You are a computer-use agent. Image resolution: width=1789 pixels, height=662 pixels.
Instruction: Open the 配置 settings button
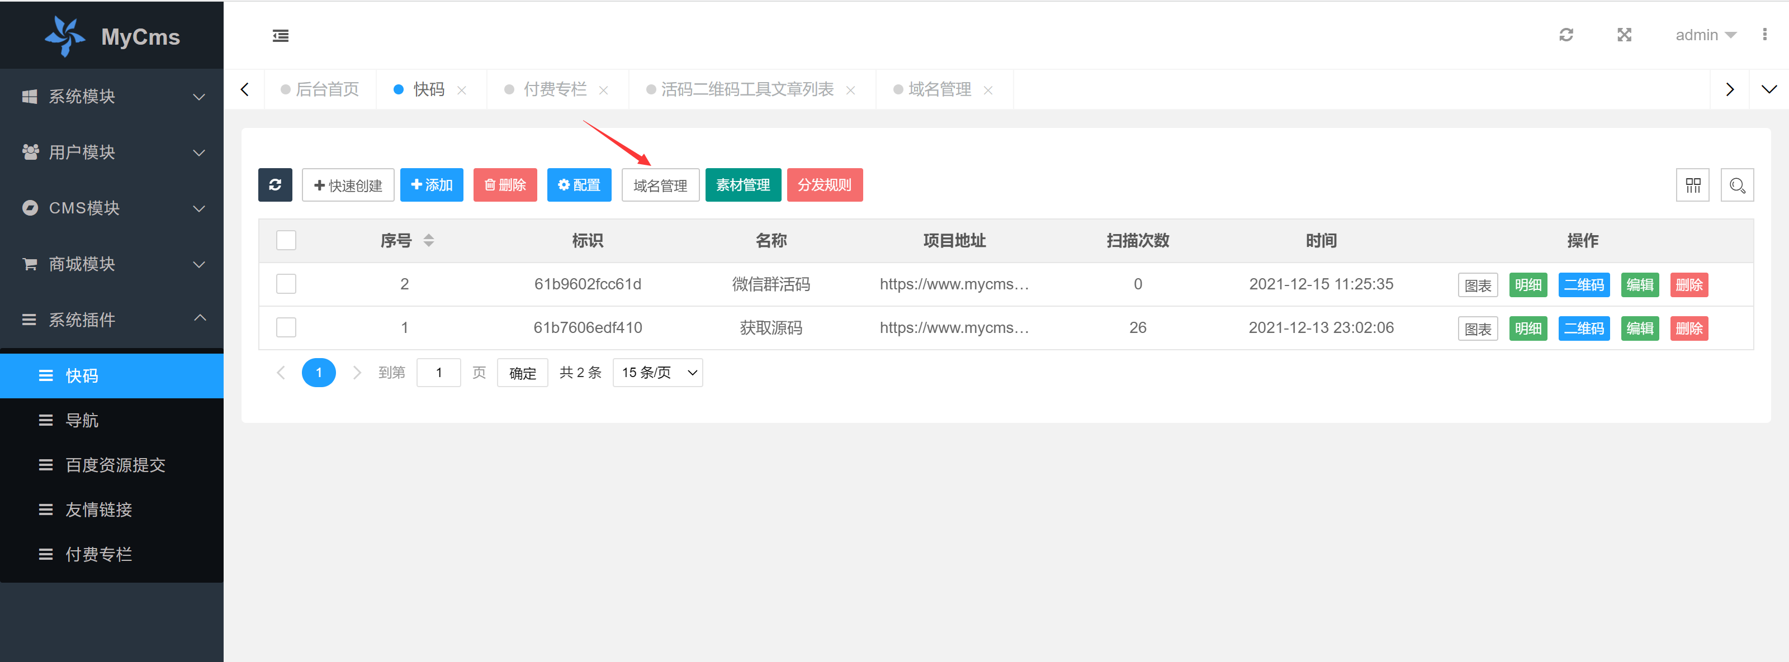point(579,184)
